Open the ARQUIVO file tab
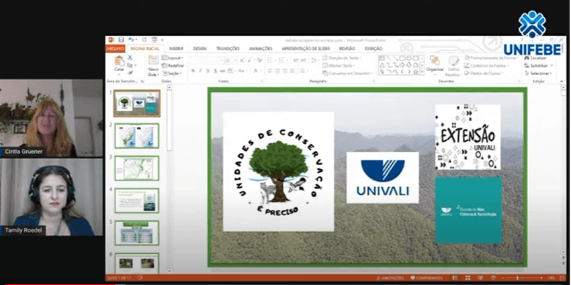This screenshot has width=571, height=285. click(115, 48)
